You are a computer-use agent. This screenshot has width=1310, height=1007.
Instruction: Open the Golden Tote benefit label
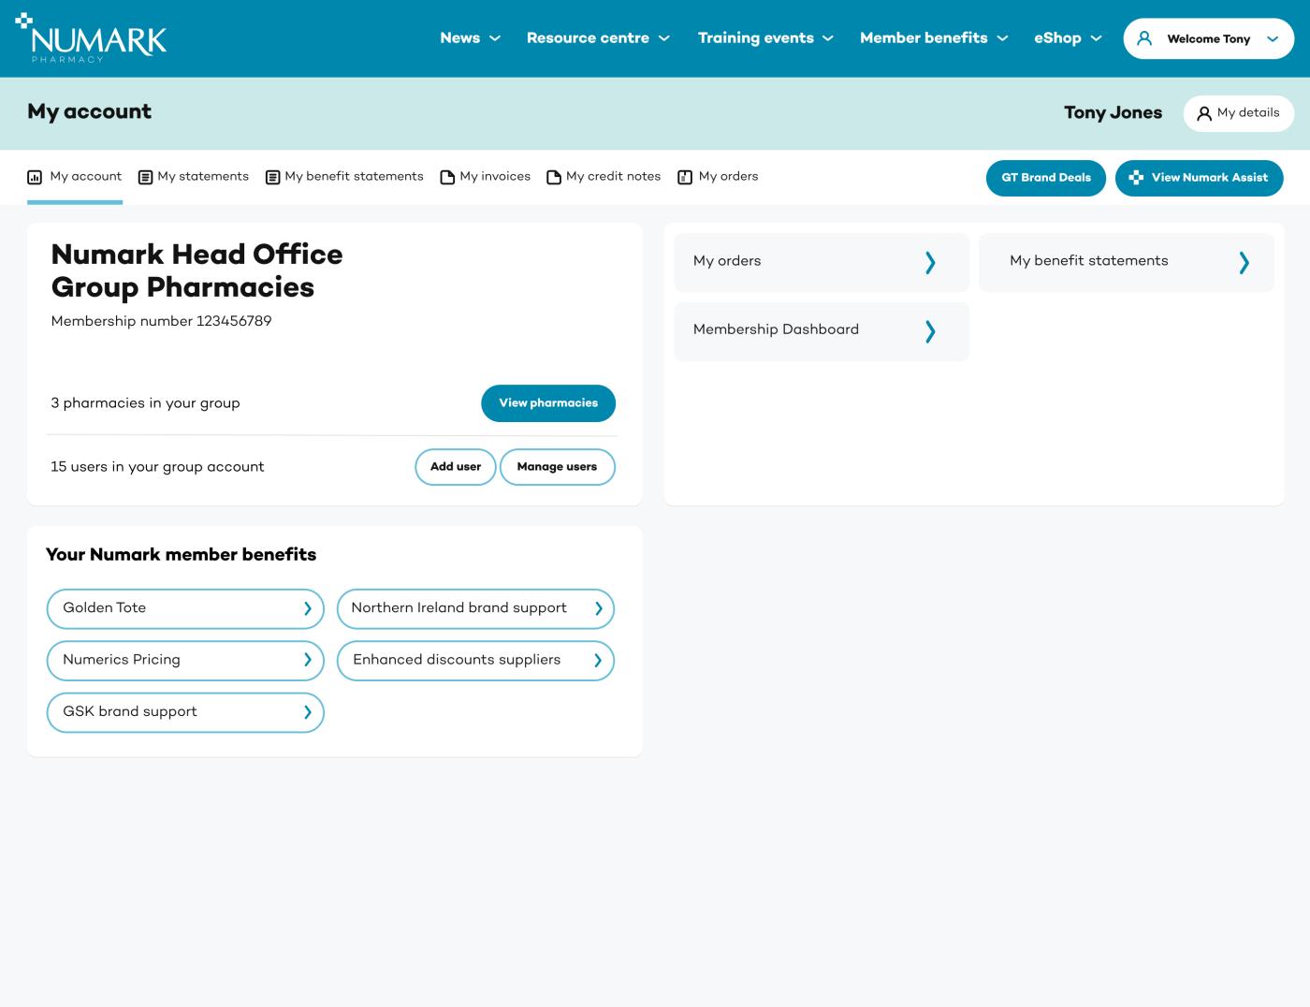105,608
